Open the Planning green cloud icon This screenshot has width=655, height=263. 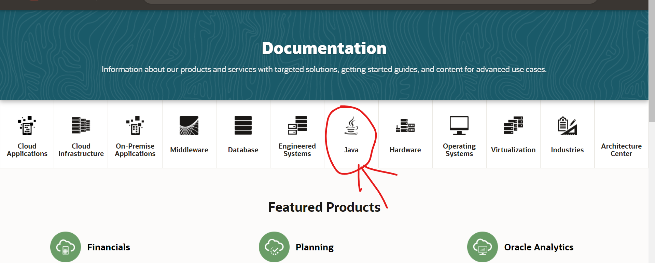click(274, 247)
